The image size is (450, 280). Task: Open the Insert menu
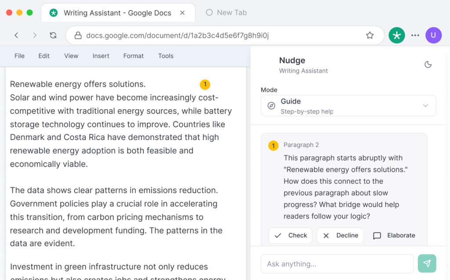click(x=101, y=56)
